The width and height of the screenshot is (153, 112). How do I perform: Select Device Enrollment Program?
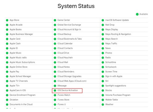[x=22, y=95]
